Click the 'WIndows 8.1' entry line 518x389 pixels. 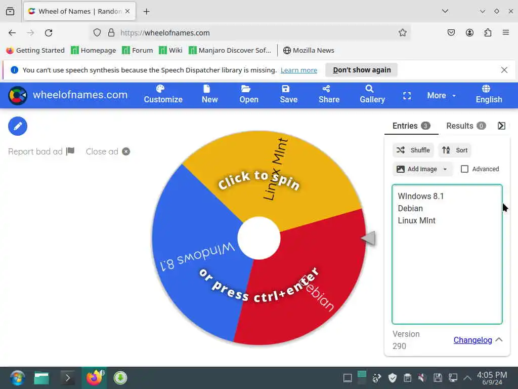[x=420, y=196]
